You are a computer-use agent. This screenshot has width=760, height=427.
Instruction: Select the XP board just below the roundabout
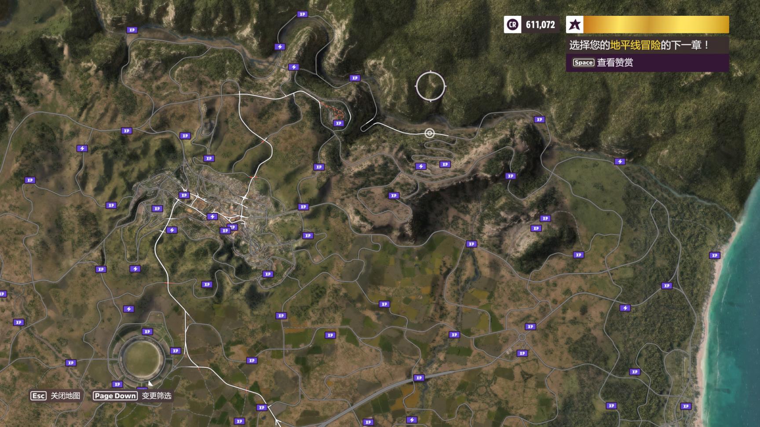522,353
